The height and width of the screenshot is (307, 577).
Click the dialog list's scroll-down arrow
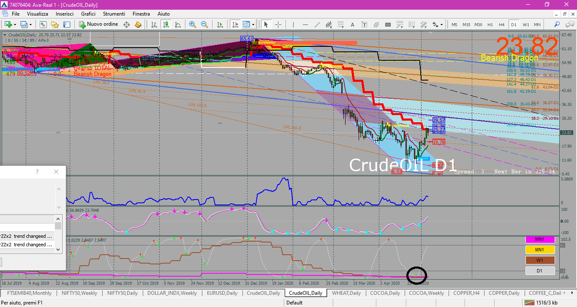(x=58, y=250)
